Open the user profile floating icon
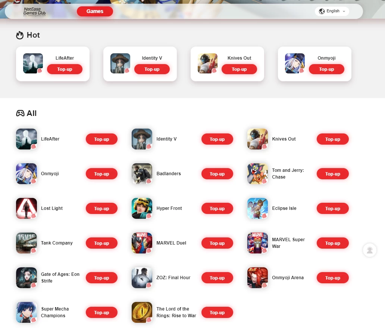Image resolution: width=385 pixels, height=331 pixels. 370,250
